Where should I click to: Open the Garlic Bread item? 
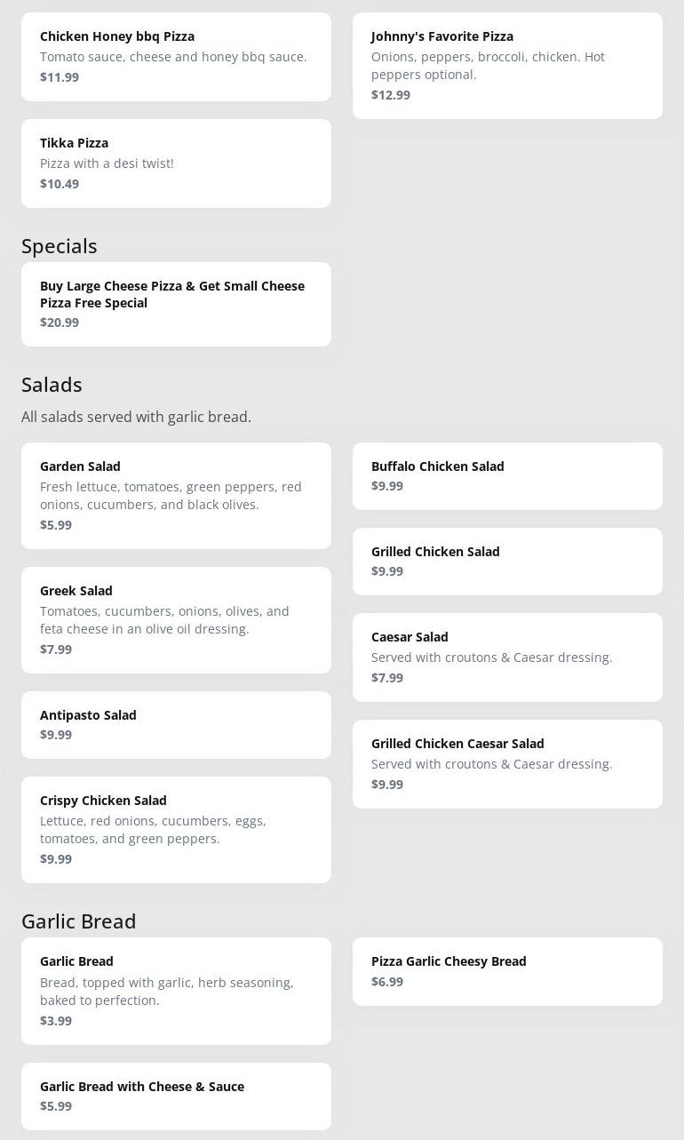tap(176, 991)
